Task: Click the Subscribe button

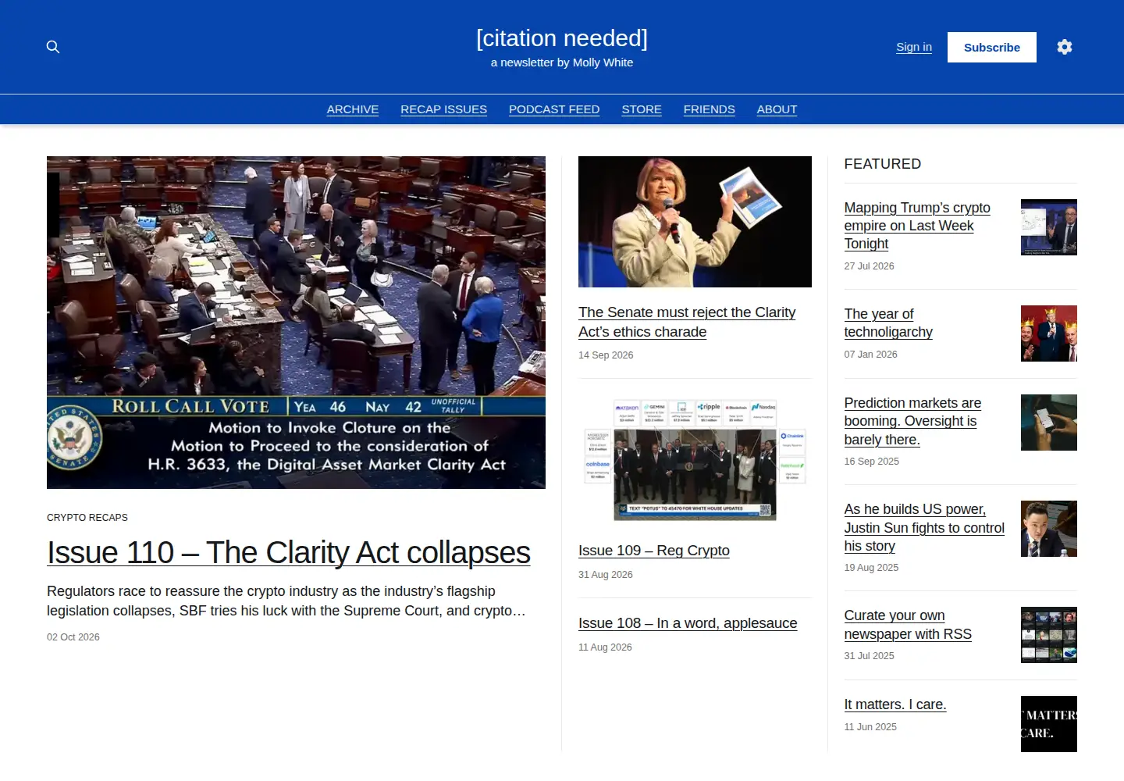Action: tap(992, 47)
